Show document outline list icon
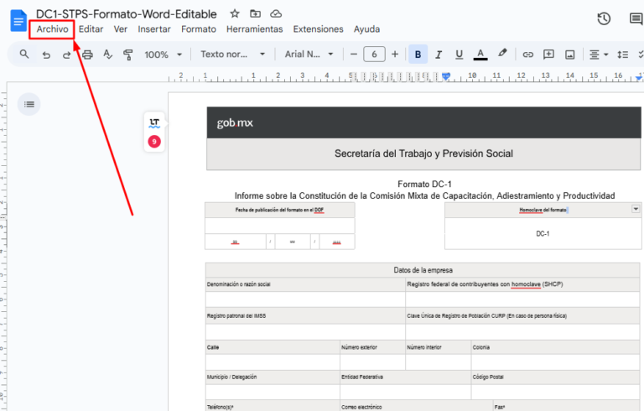Screen dimensions: 644x411 29,104
